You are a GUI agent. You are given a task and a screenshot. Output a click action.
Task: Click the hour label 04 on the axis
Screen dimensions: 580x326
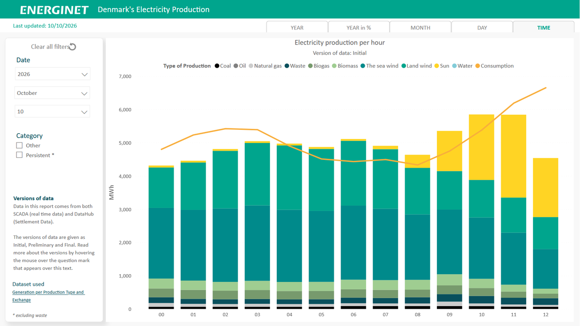(289, 314)
